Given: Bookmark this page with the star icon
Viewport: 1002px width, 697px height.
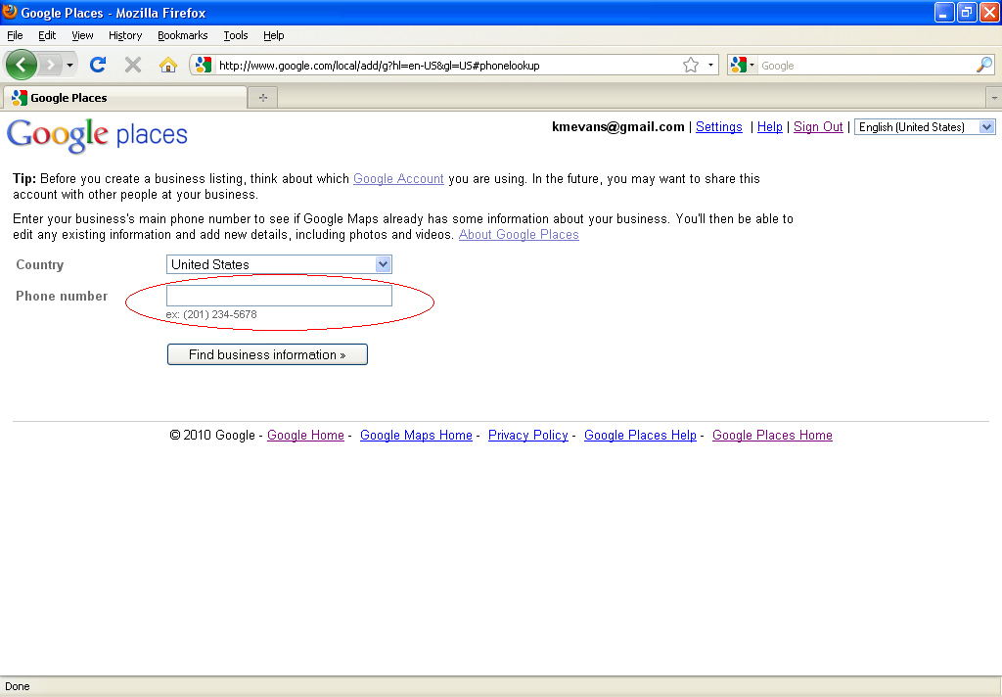Looking at the screenshot, I should [690, 65].
